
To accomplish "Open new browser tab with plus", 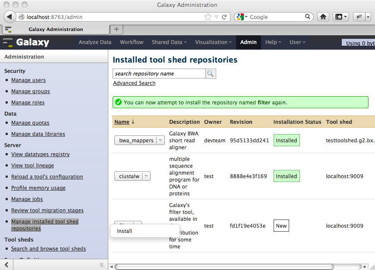I will (117, 29).
